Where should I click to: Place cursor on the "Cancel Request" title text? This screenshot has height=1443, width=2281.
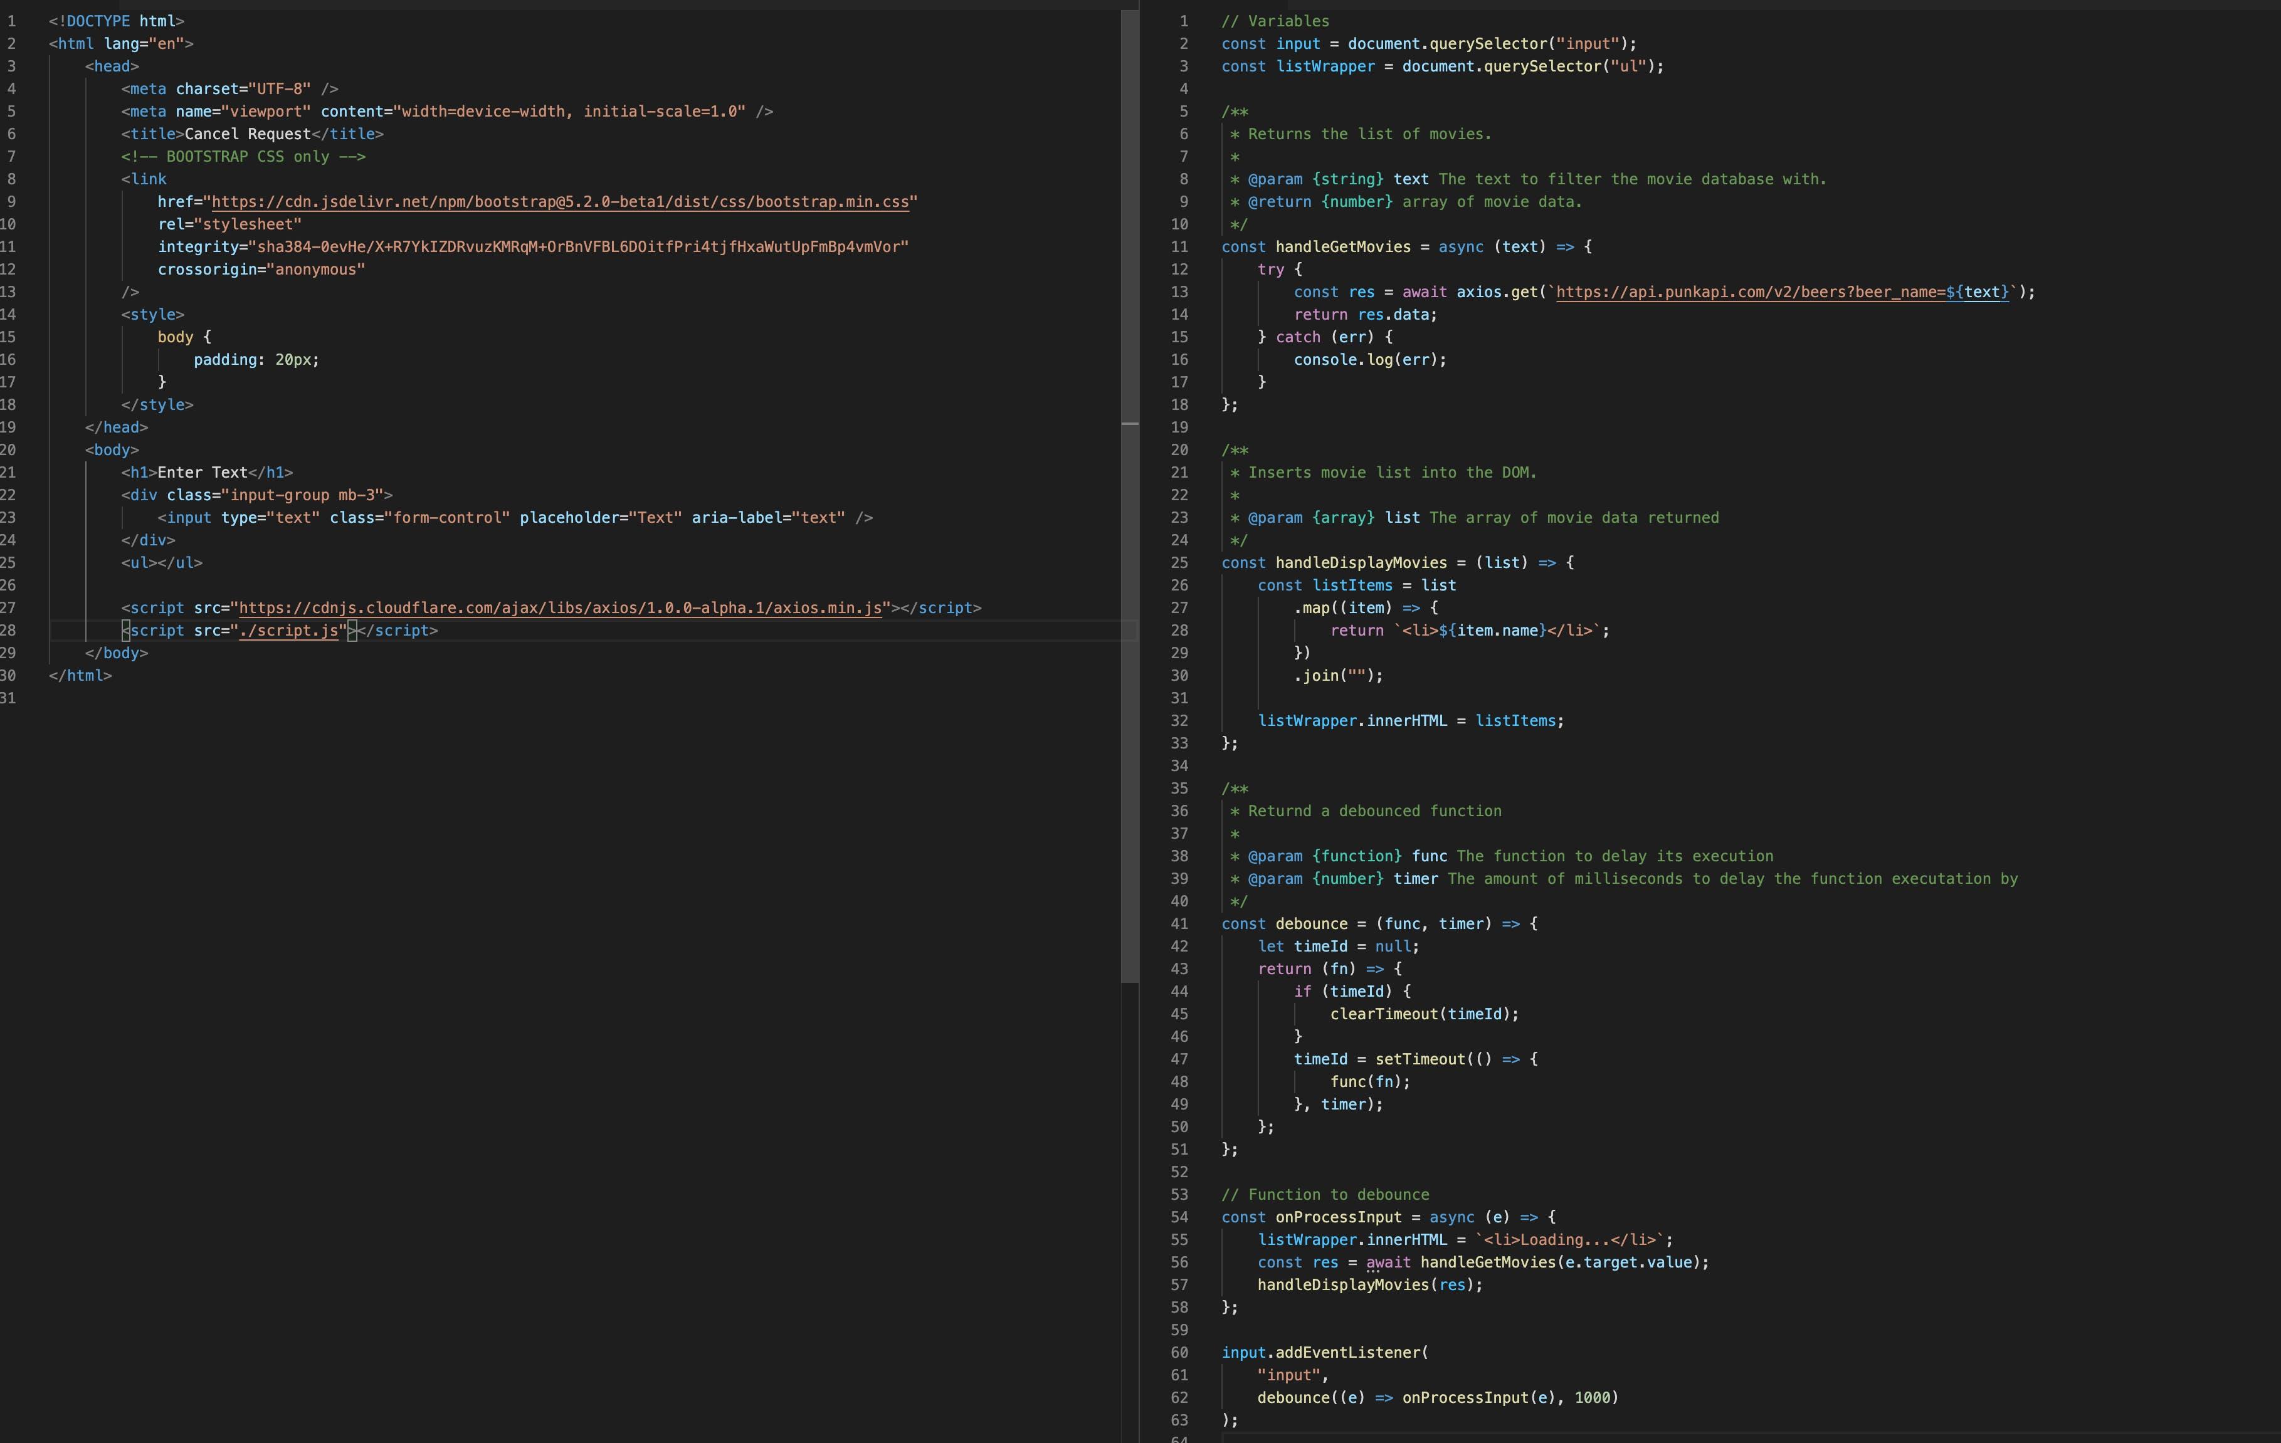tap(246, 134)
